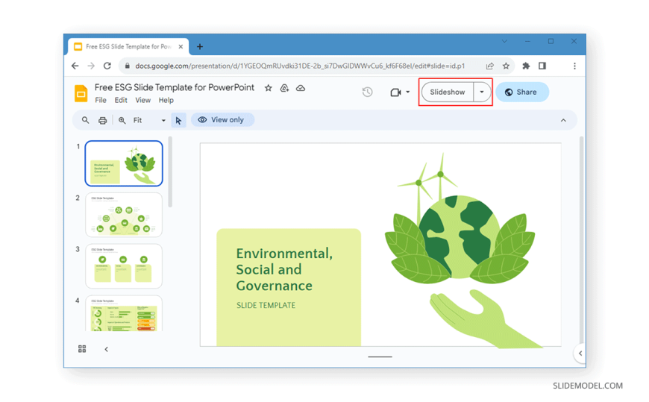This screenshot has width=649, height=402.
Task: Click the share page icon in address bar
Action: tap(489, 66)
